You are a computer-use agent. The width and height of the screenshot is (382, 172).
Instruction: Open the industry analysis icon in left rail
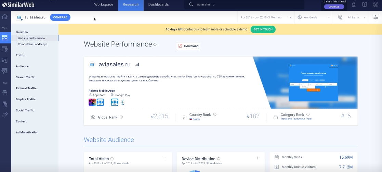pos(5,49)
